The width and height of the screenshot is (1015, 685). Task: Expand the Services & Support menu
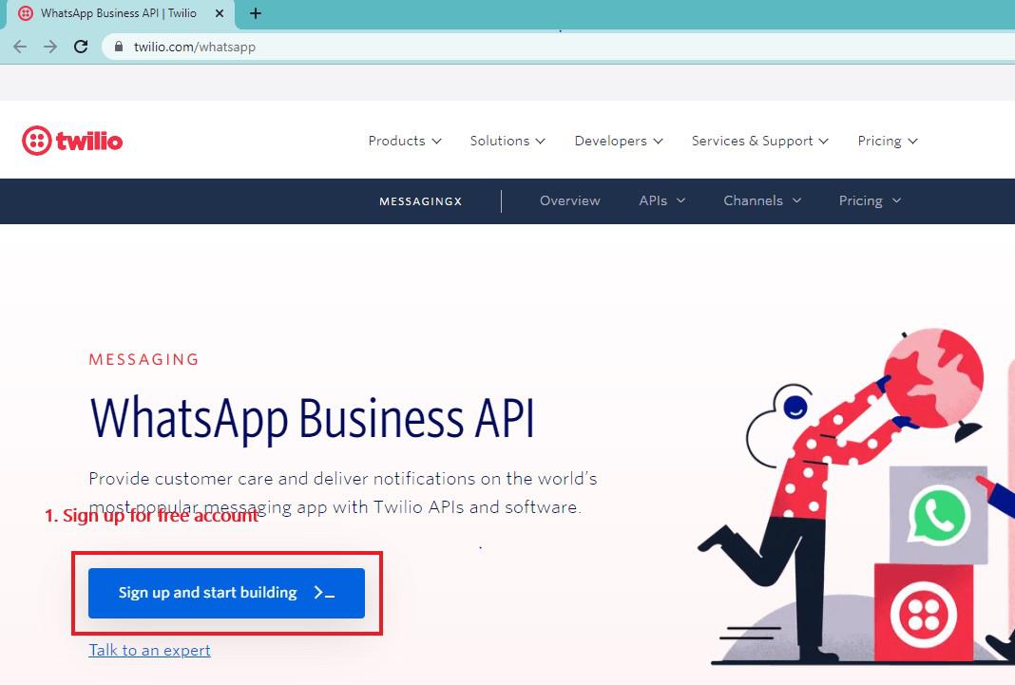click(x=760, y=141)
